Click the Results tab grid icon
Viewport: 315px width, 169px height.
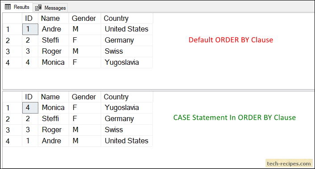click(x=8, y=7)
